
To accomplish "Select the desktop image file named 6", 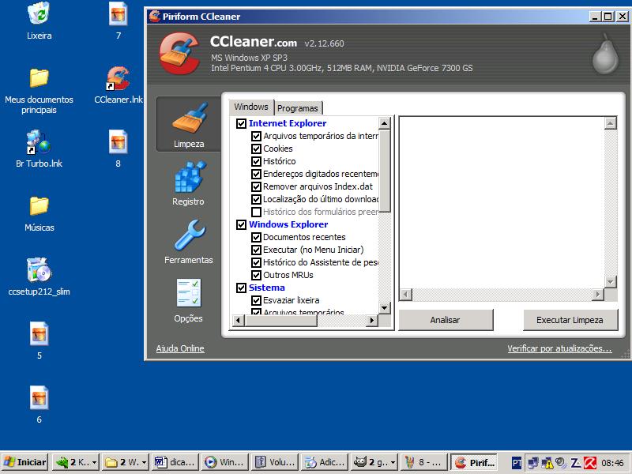I will point(39,404).
